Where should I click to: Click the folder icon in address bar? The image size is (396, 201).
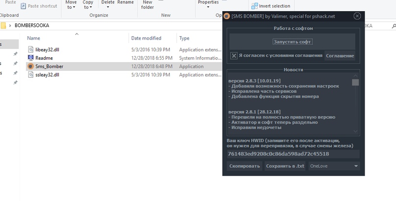3,25
